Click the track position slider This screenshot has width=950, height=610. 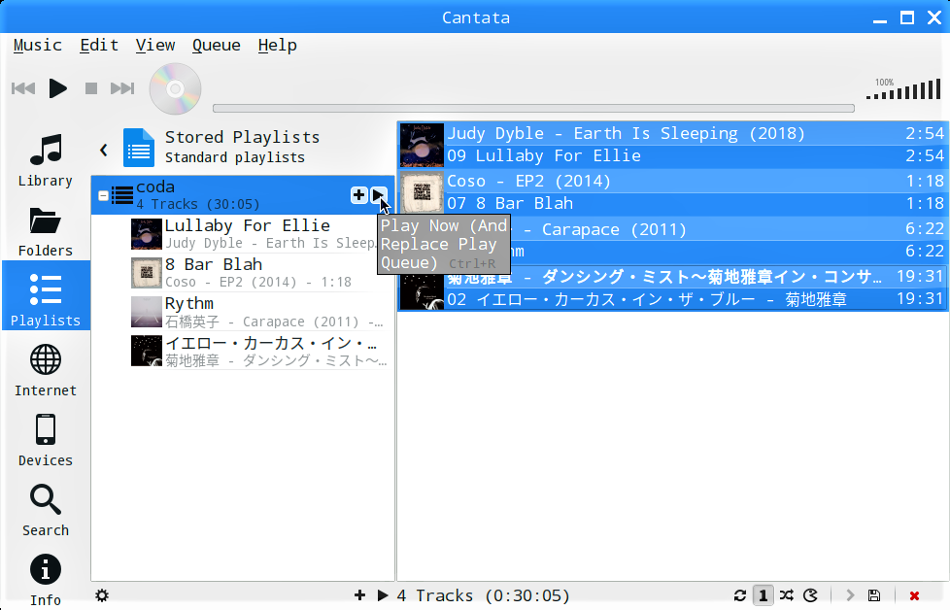point(533,109)
